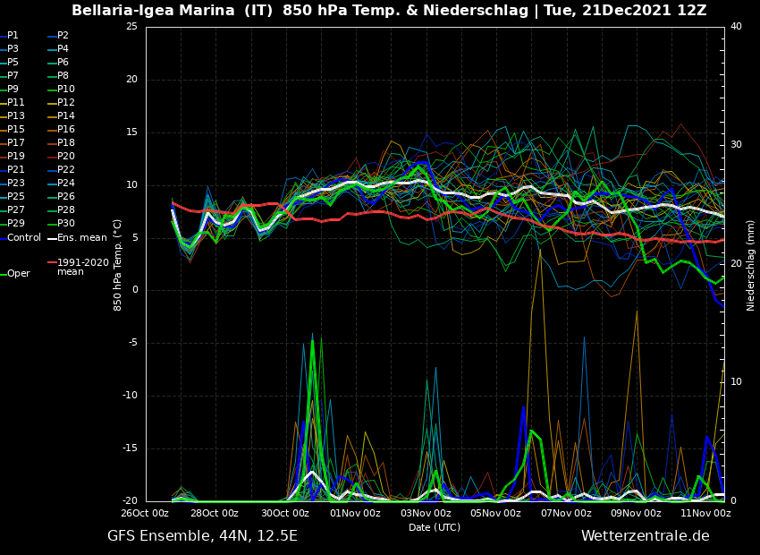Click the 05Nov 00z date axis label
Viewport: 760px width, 555px height.
pyautogui.click(x=495, y=514)
